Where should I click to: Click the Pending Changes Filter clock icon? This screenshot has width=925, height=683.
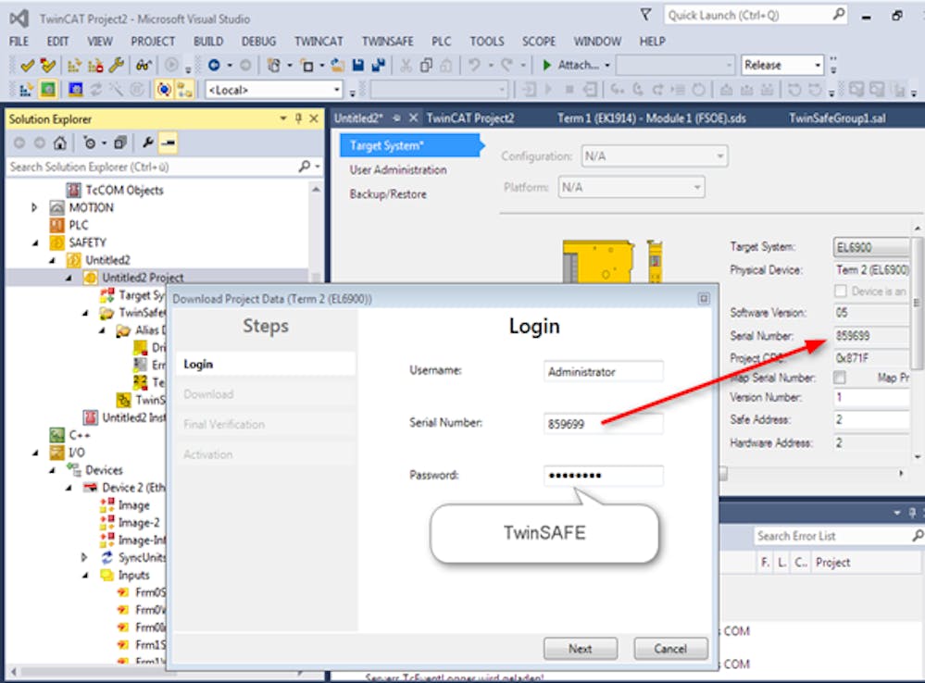coord(90,143)
